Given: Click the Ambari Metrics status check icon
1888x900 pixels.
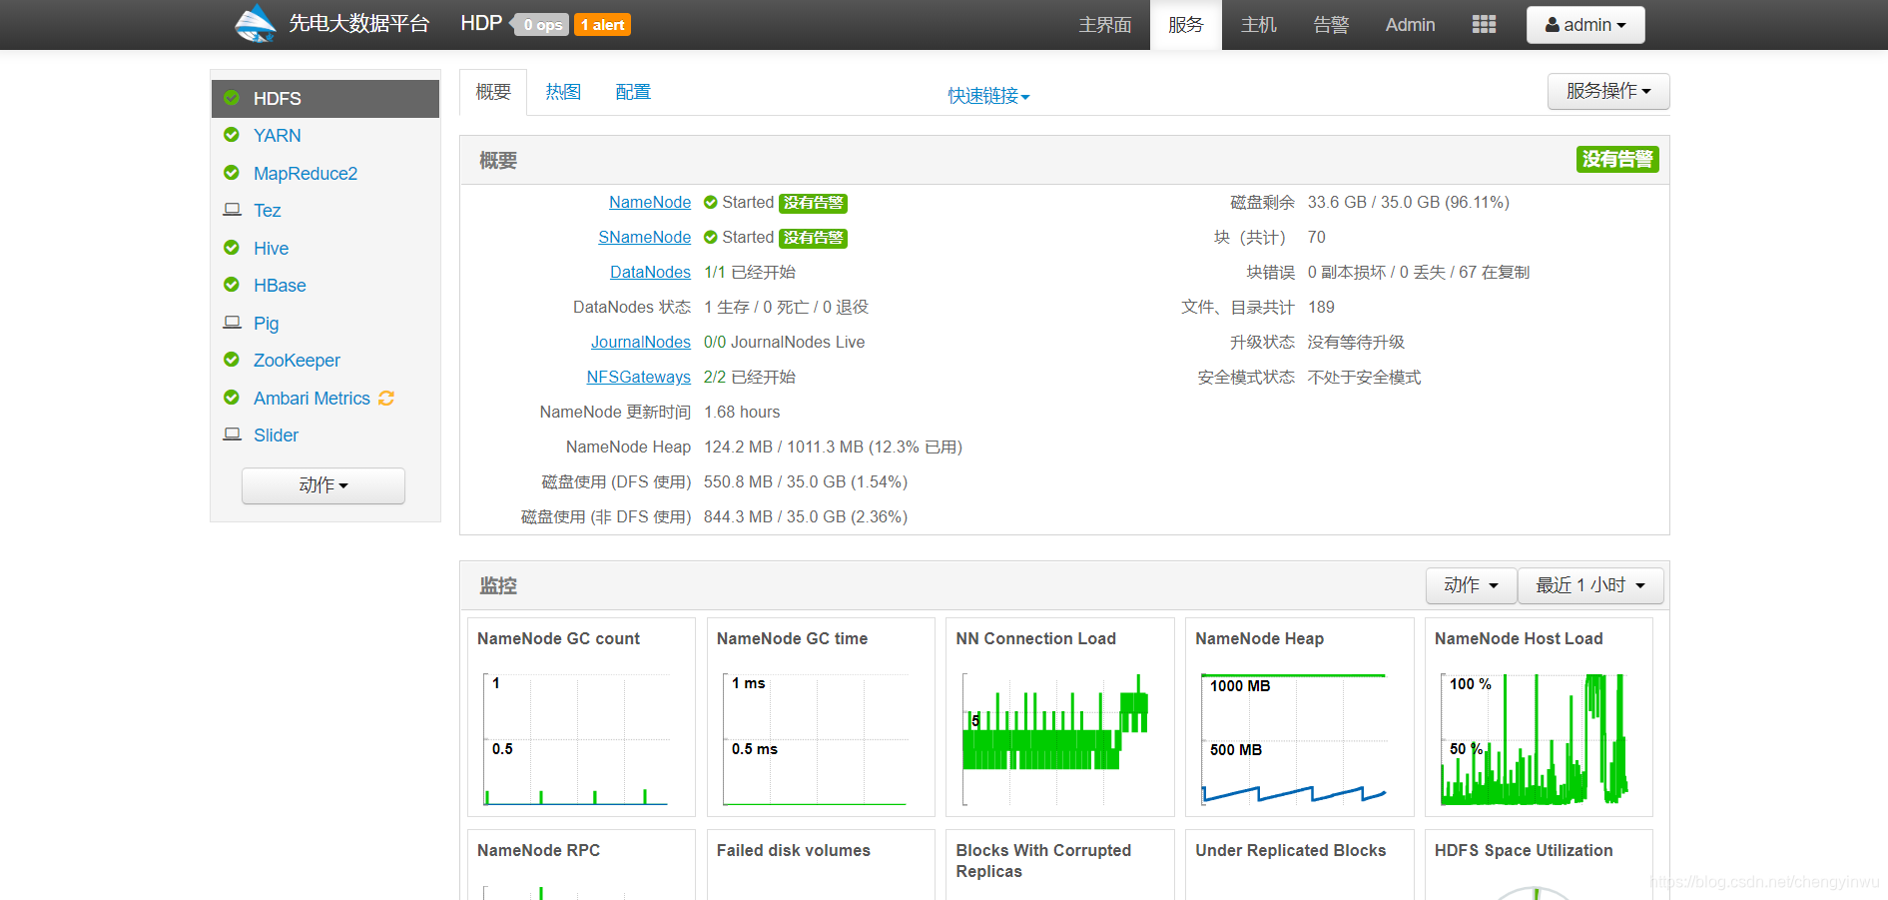Looking at the screenshot, I should click(232, 398).
